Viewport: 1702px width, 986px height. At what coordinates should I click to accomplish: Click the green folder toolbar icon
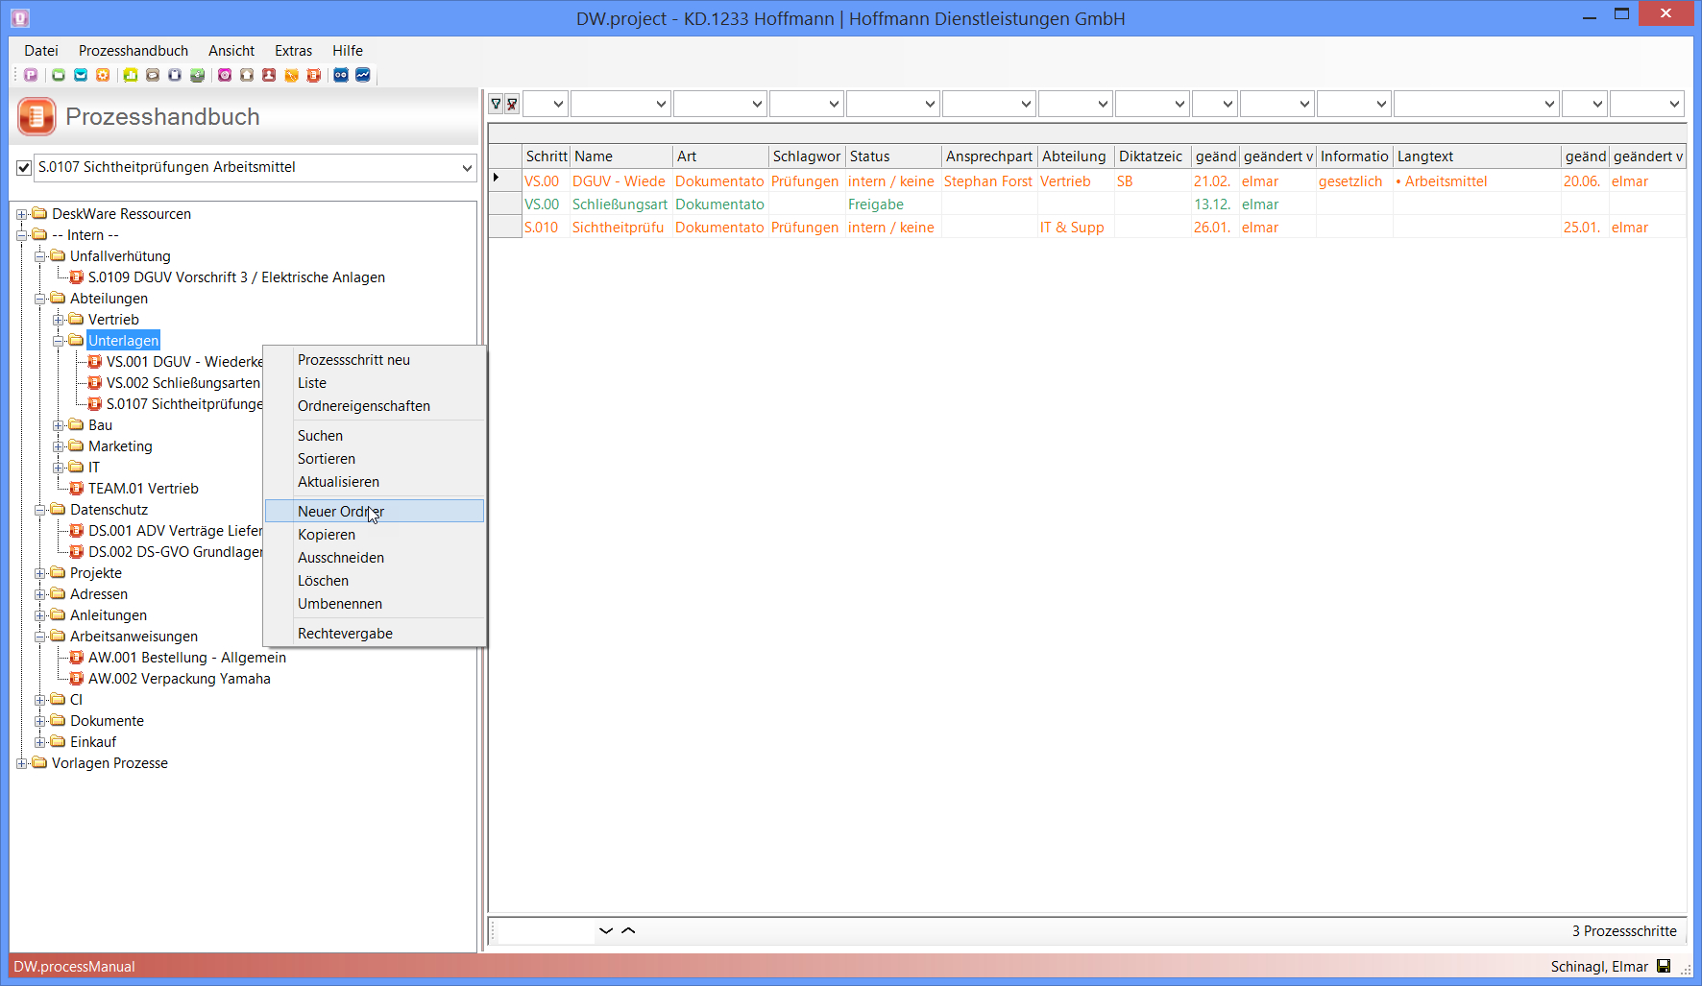point(59,75)
